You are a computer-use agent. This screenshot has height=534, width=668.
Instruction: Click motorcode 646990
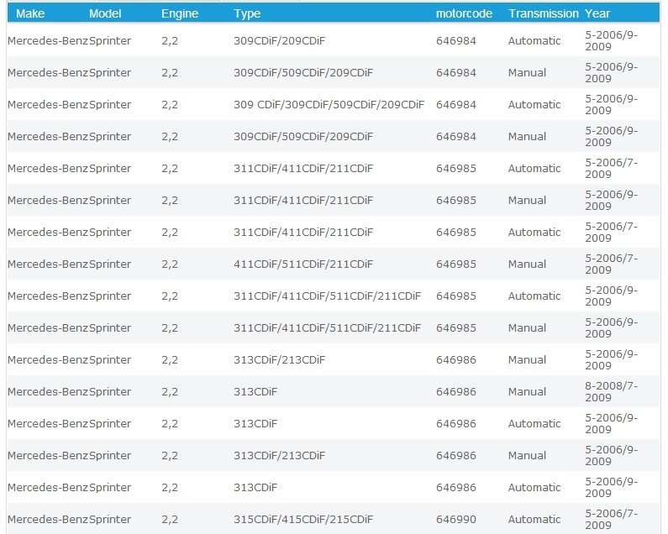tap(456, 520)
